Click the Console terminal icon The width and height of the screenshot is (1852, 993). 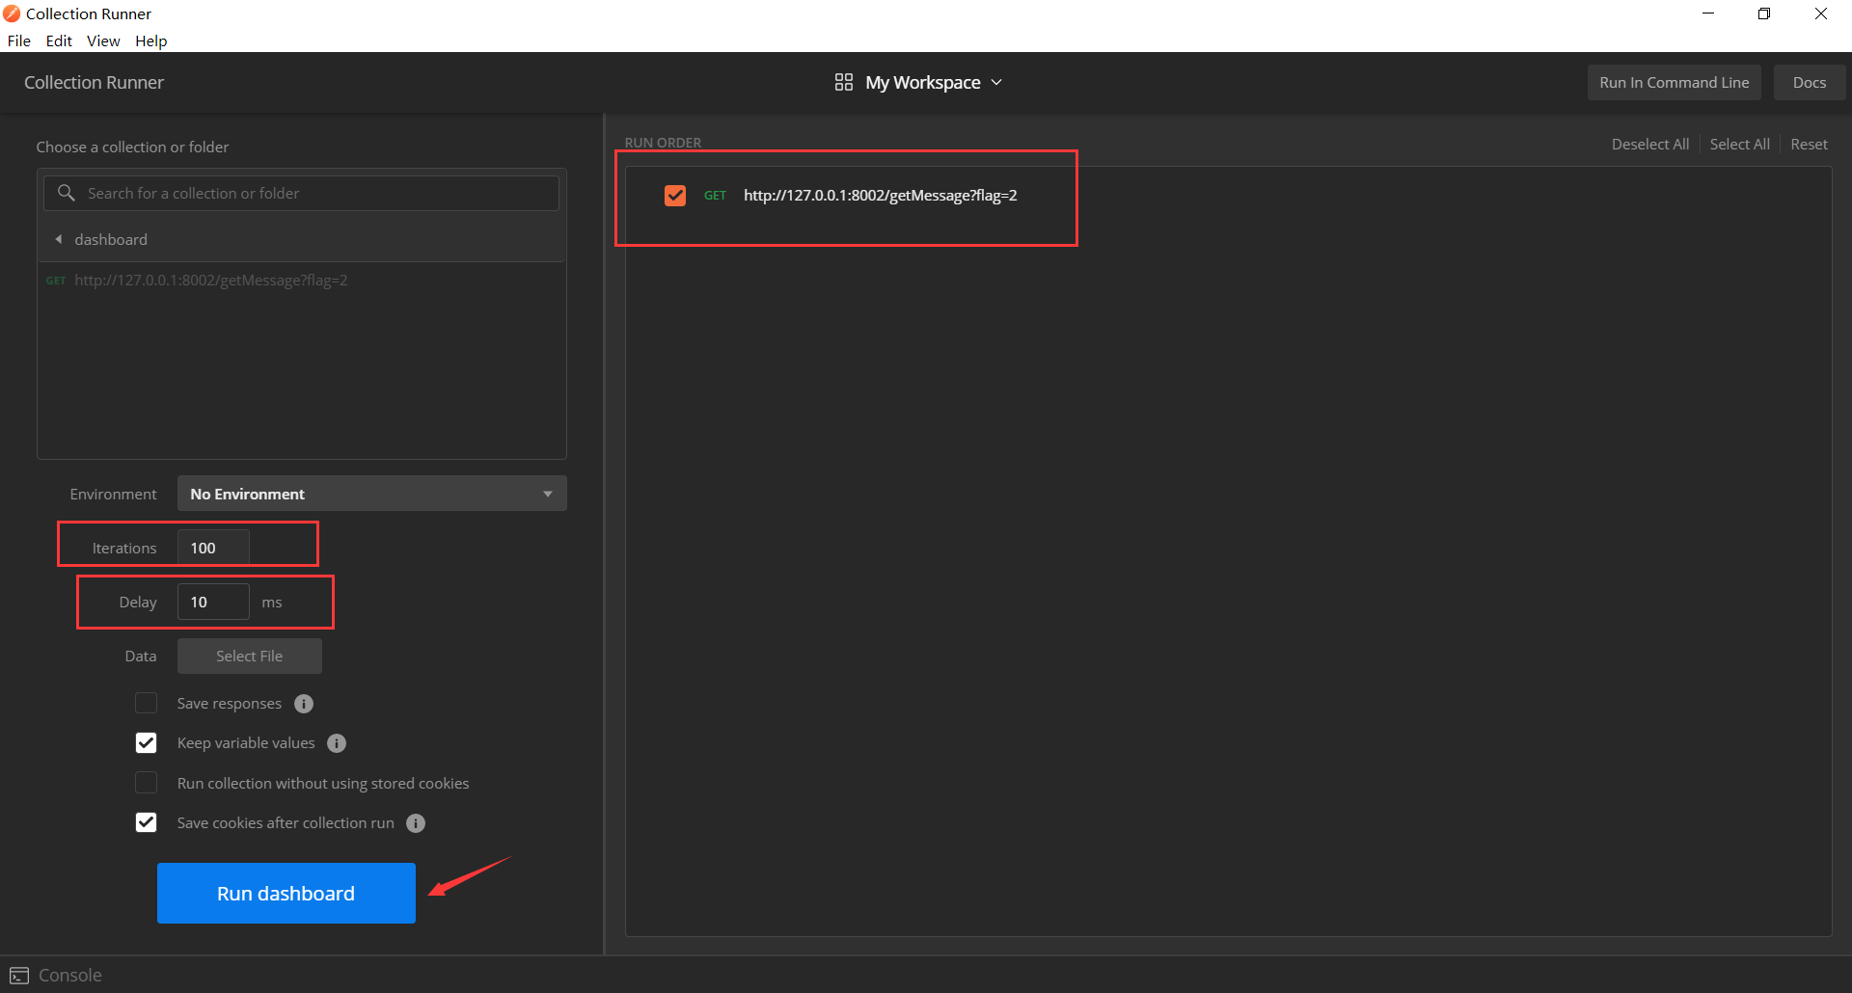tap(19, 976)
